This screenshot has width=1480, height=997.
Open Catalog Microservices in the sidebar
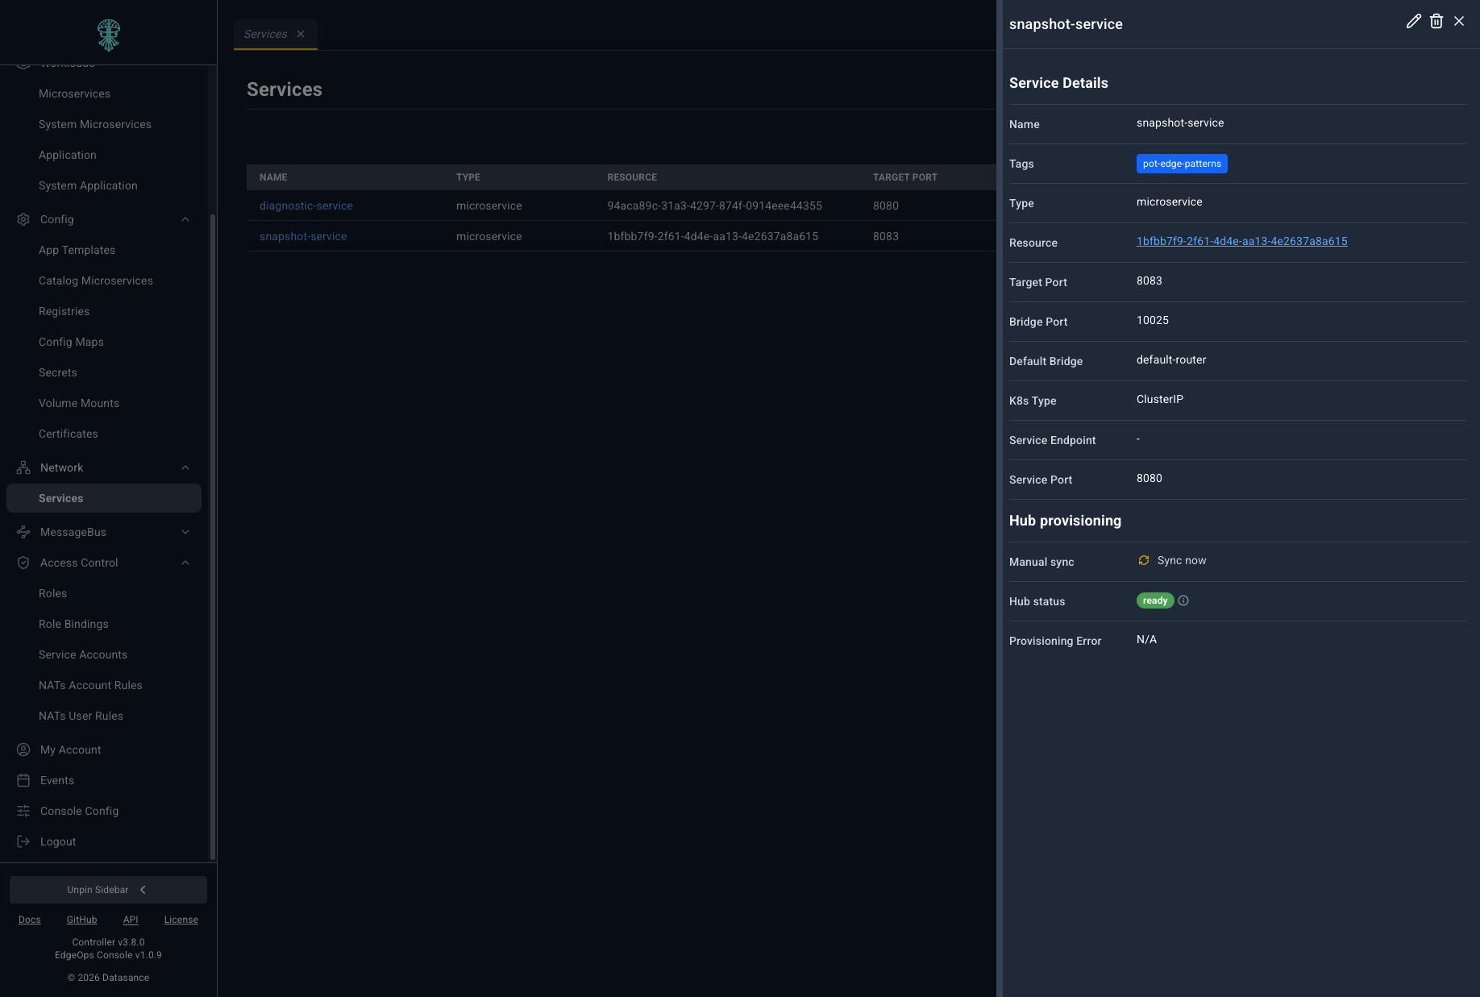tap(96, 280)
